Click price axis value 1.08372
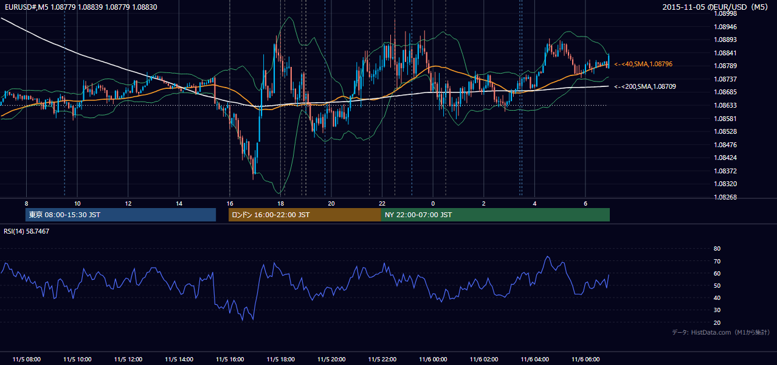The height and width of the screenshot is (365, 777). 725,171
